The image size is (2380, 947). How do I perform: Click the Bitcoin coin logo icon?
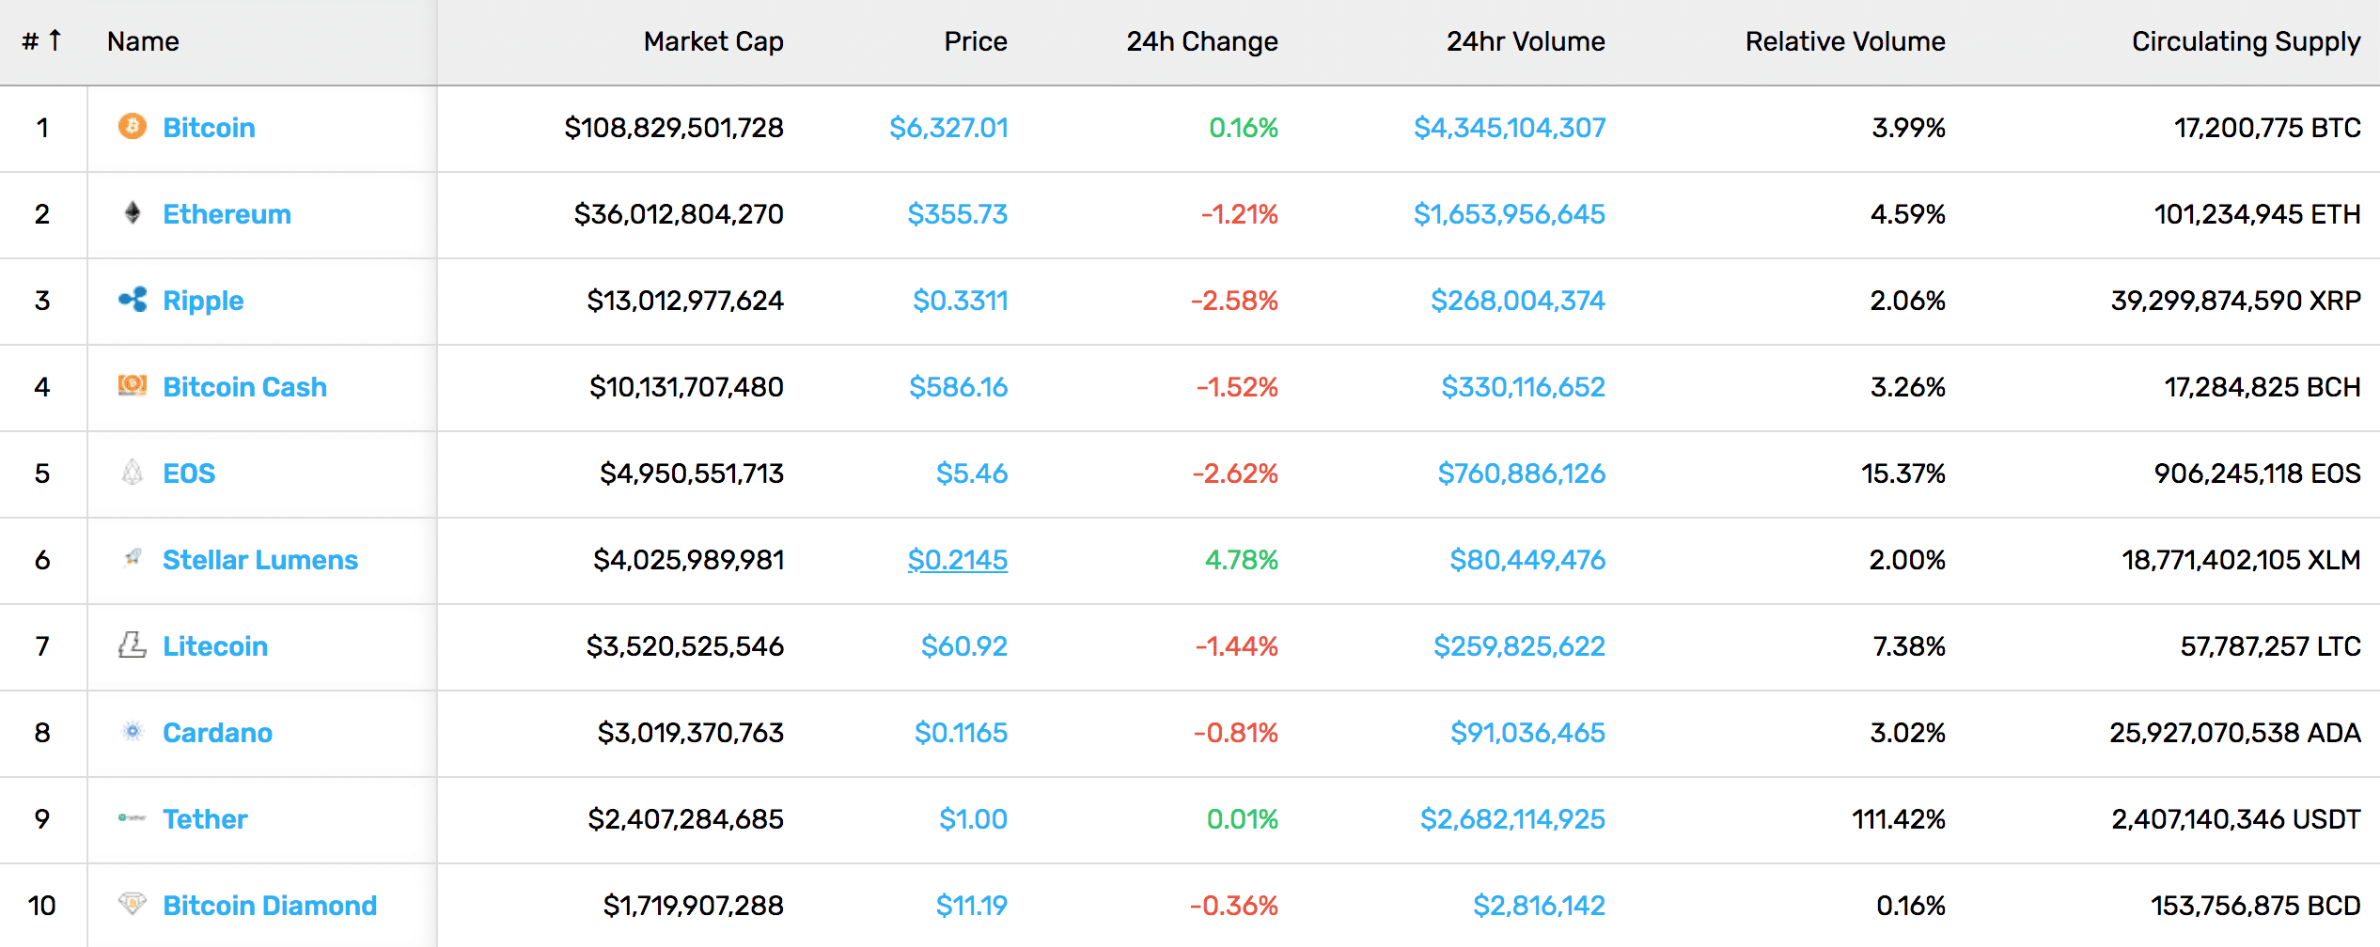[x=133, y=126]
